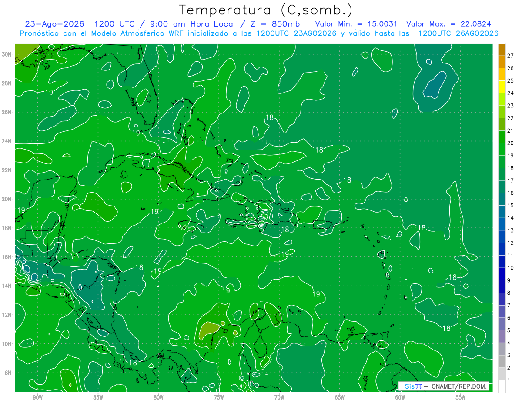The height and width of the screenshot is (403, 522).
Task: Click the "30N" latitude label
Action: (7, 54)
